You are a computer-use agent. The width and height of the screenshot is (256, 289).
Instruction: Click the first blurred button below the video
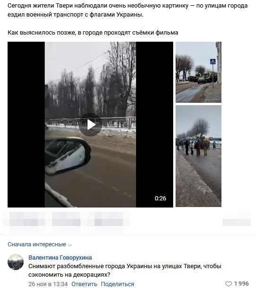tap(27, 219)
